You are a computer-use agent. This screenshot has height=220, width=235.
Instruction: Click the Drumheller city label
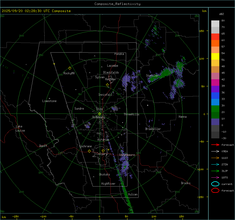click(153, 129)
